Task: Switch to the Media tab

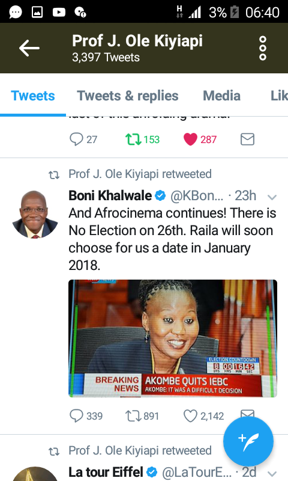Action: coord(221,96)
